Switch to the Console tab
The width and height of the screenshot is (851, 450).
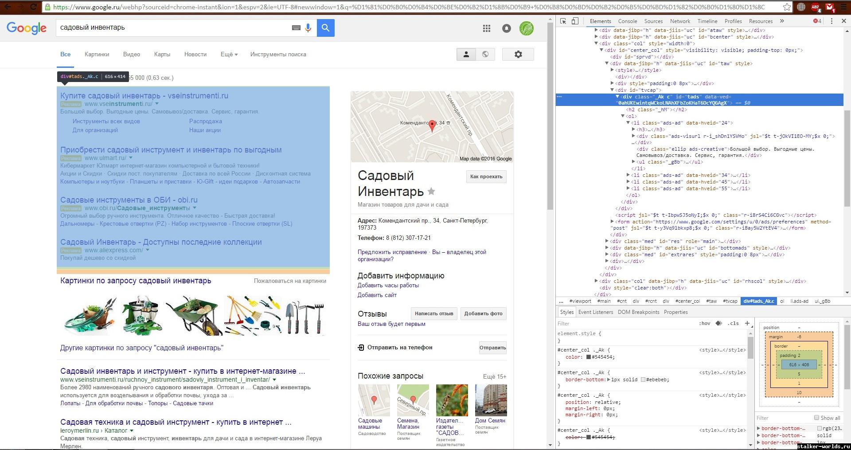(628, 21)
